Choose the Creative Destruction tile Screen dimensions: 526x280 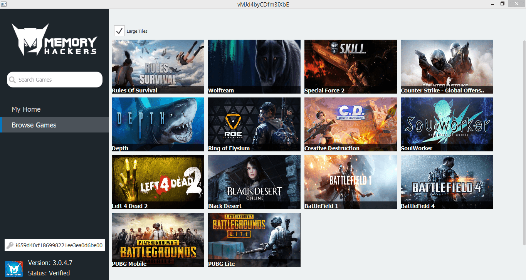click(351, 124)
